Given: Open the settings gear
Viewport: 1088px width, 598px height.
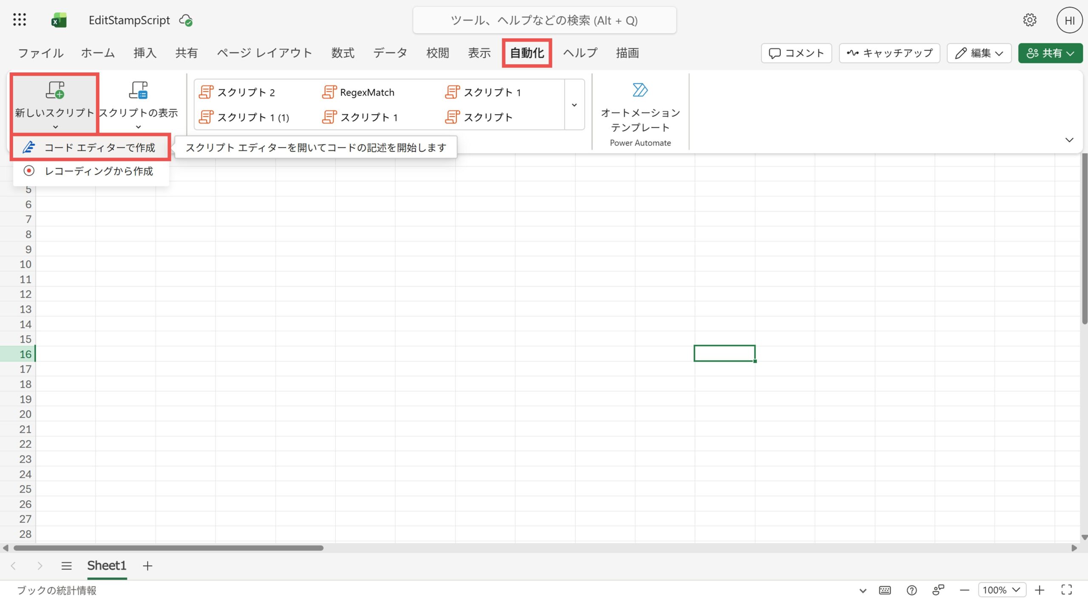Looking at the screenshot, I should pos(1029,20).
